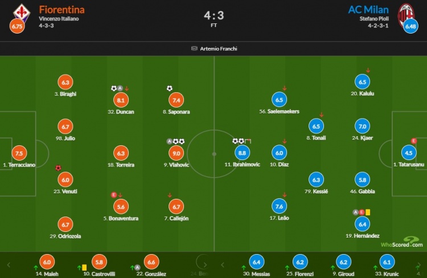Select substitute Castrovilli on Fiorentina bench
The image size is (427, 278).
[99, 265]
